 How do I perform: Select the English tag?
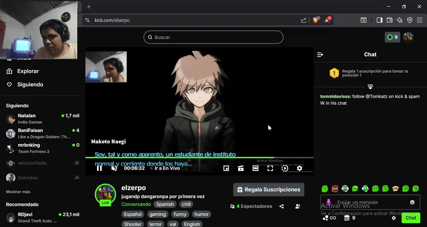coord(192,224)
